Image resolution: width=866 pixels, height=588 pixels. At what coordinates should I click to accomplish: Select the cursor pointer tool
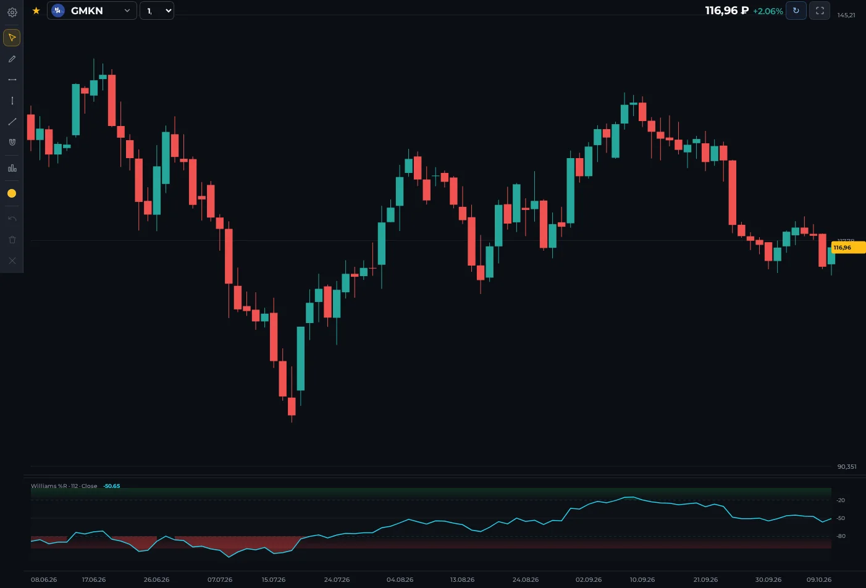[12, 38]
